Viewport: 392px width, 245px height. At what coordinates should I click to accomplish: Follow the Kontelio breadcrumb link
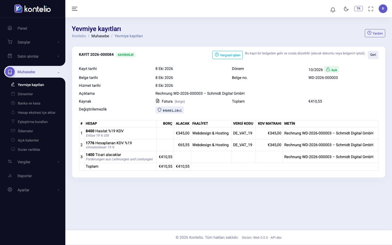[79, 36]
